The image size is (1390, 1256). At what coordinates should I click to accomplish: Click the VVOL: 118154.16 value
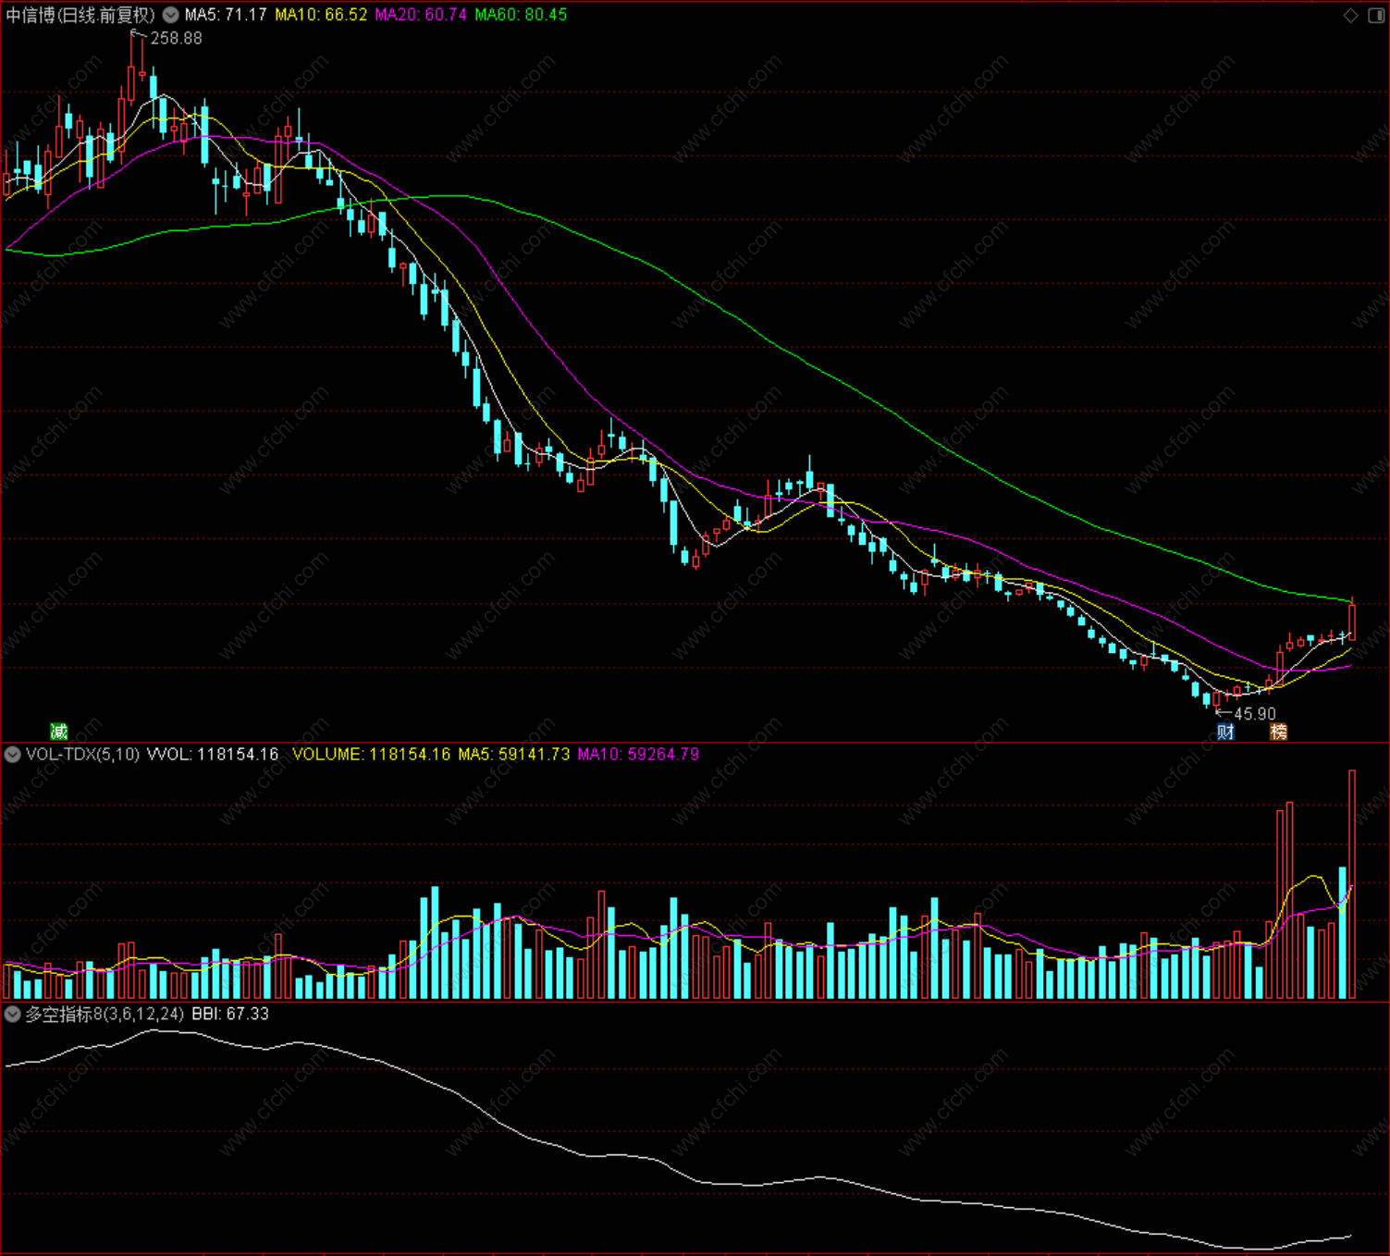point(213,755)
